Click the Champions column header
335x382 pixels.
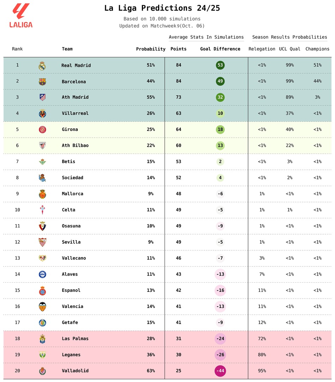(317, 49)
